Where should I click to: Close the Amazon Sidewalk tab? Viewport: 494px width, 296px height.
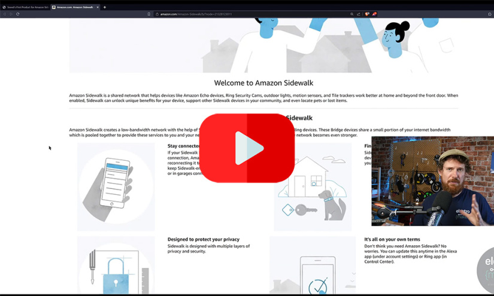click(x=98, y=7)
